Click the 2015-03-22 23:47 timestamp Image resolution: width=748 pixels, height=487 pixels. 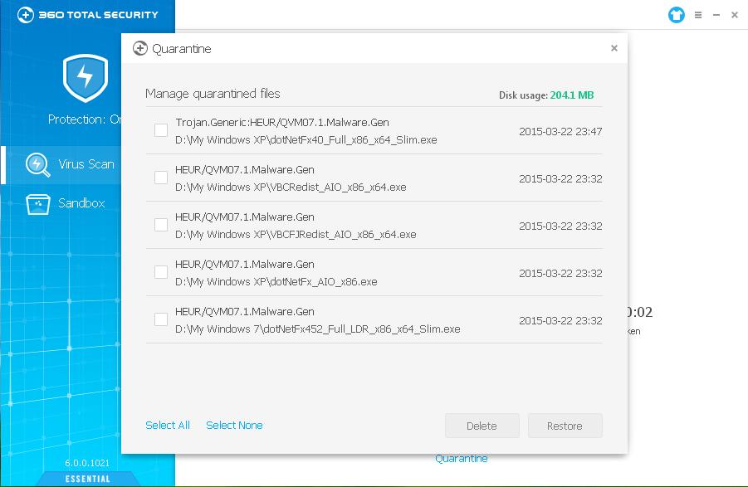click(560, 132)
